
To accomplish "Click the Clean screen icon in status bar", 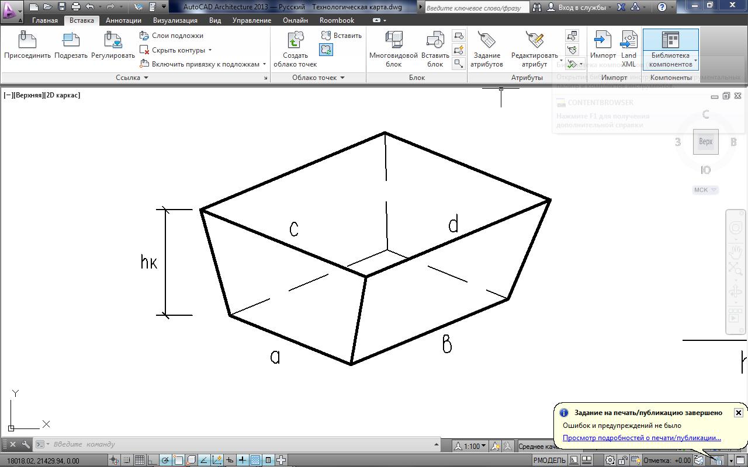I will click(x=740, y=461).
